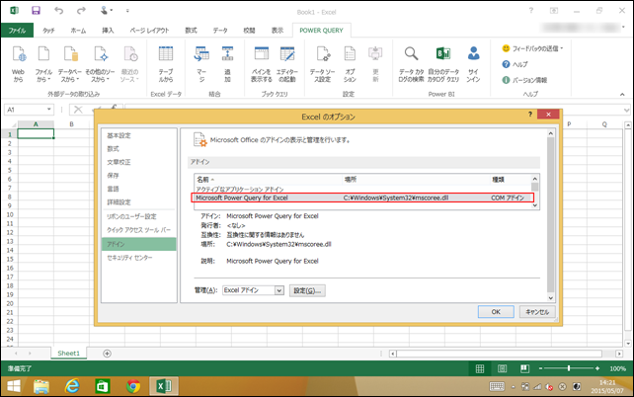Launch Internet Explorer from taskbar
634x397 pixels.
[x=72, y=386]
